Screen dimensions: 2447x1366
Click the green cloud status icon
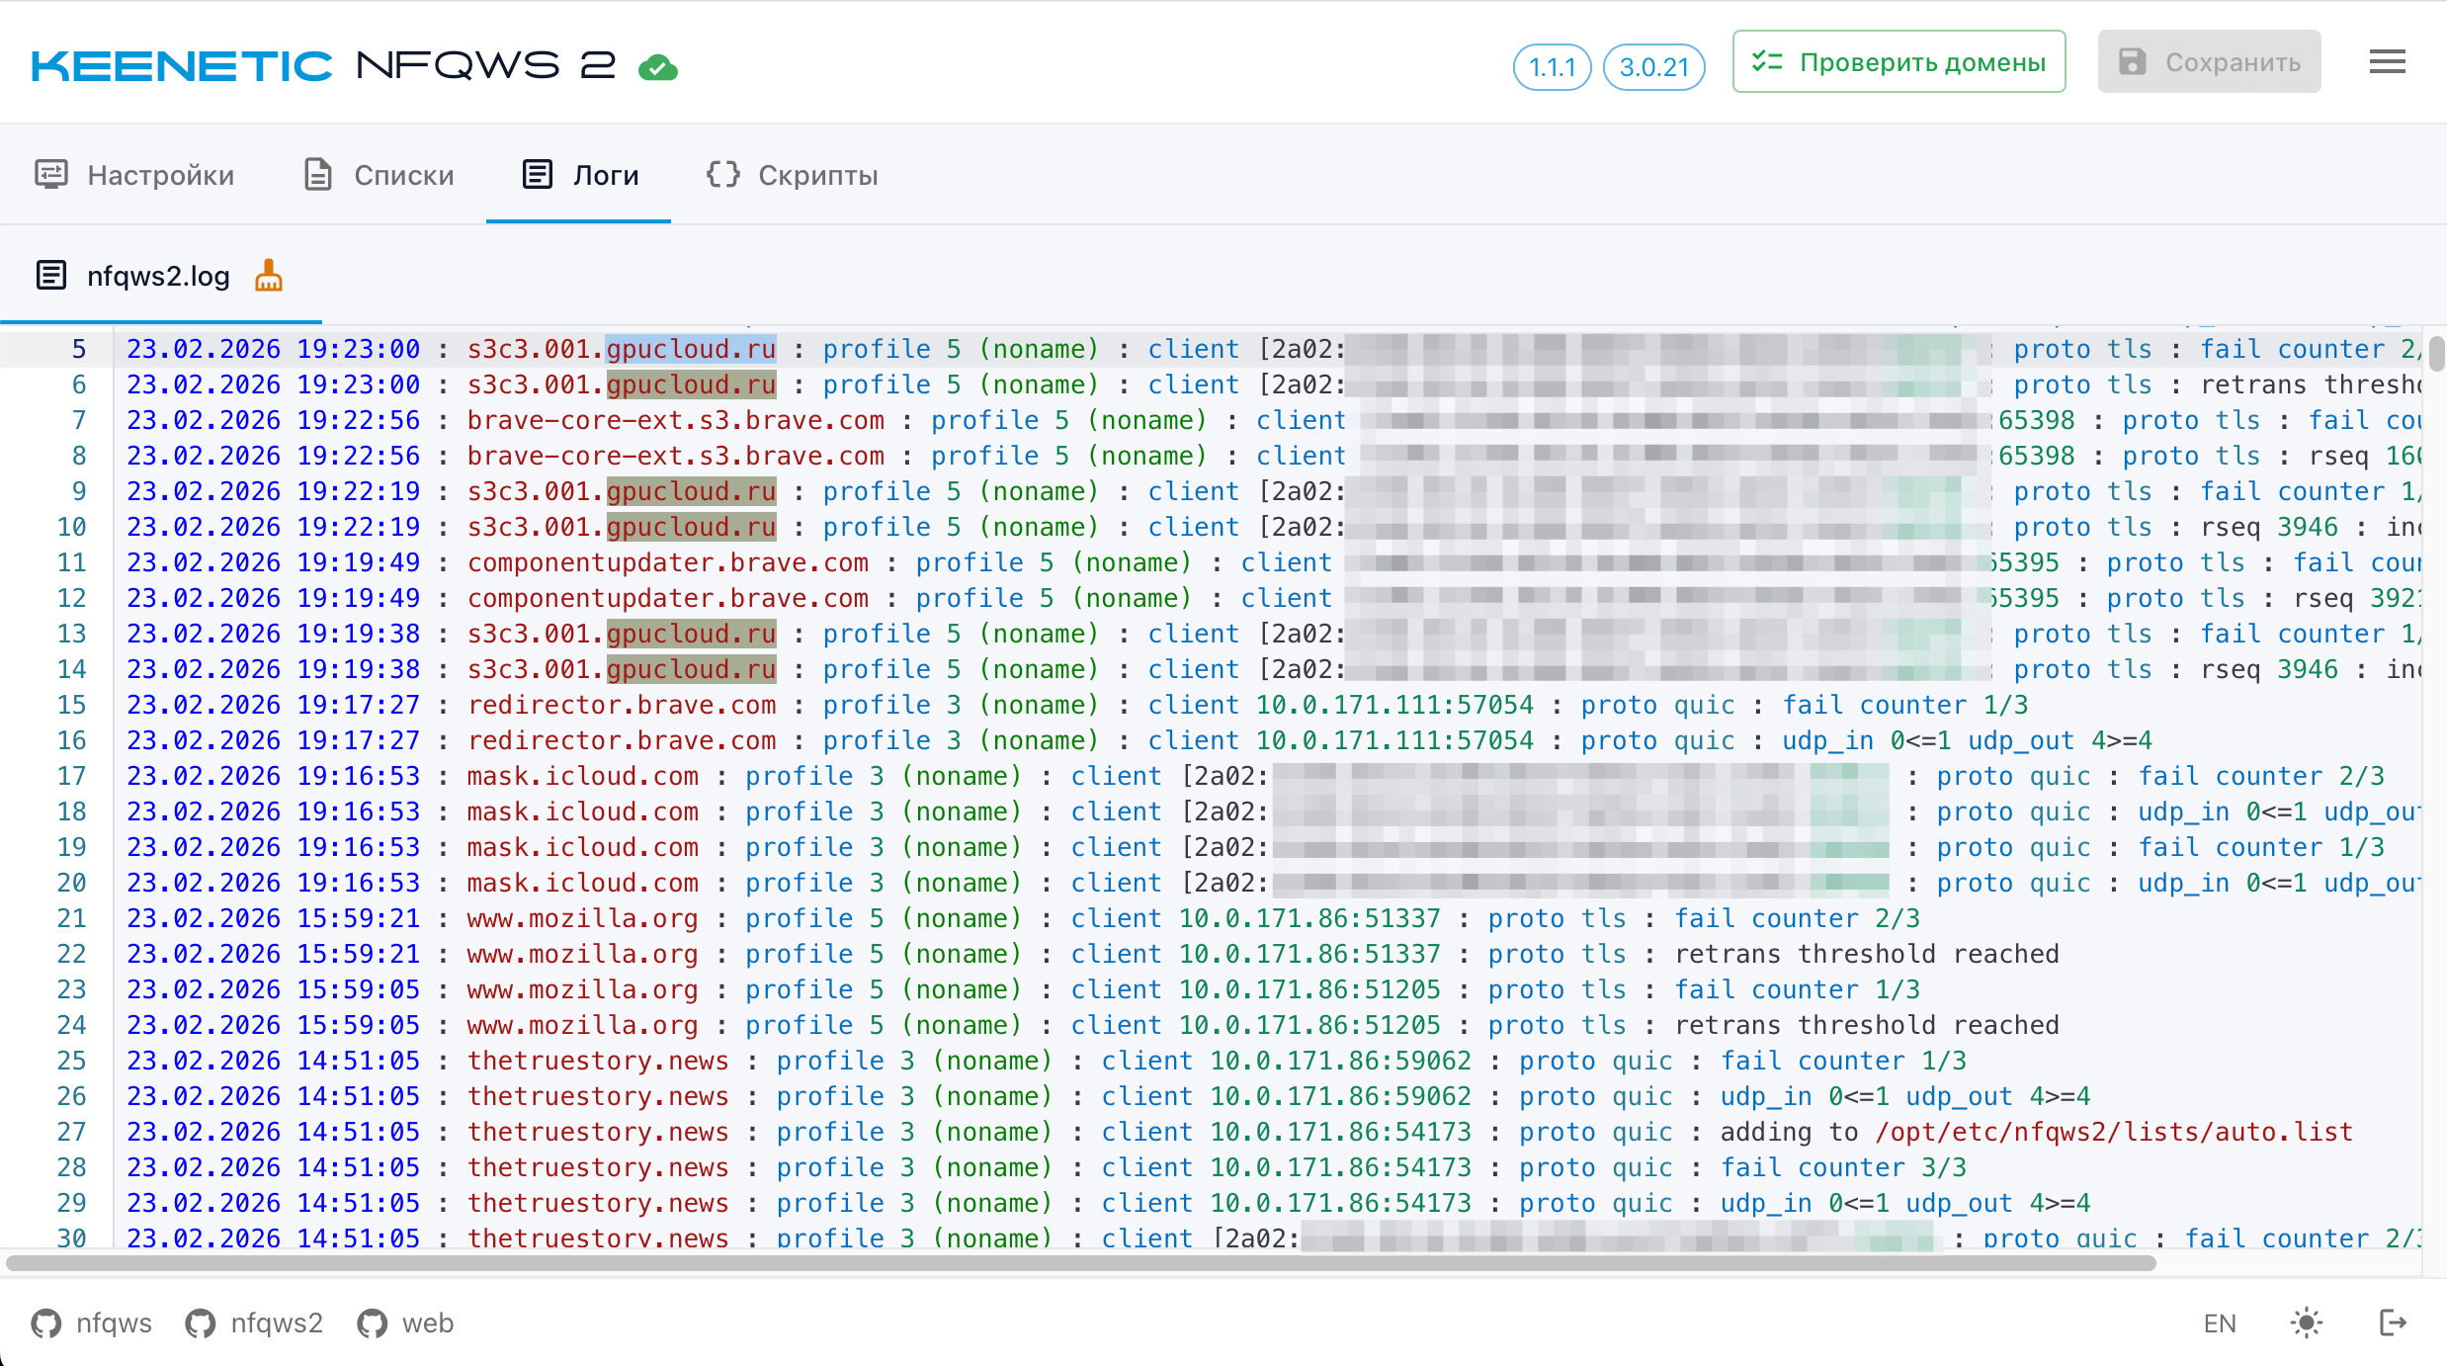658,67
